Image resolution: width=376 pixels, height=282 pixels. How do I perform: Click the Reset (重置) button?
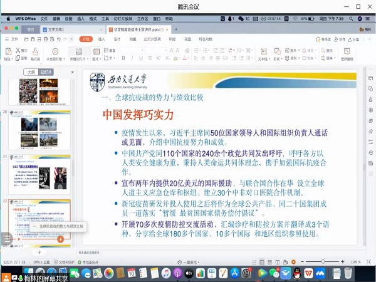(x=110, y=50)
